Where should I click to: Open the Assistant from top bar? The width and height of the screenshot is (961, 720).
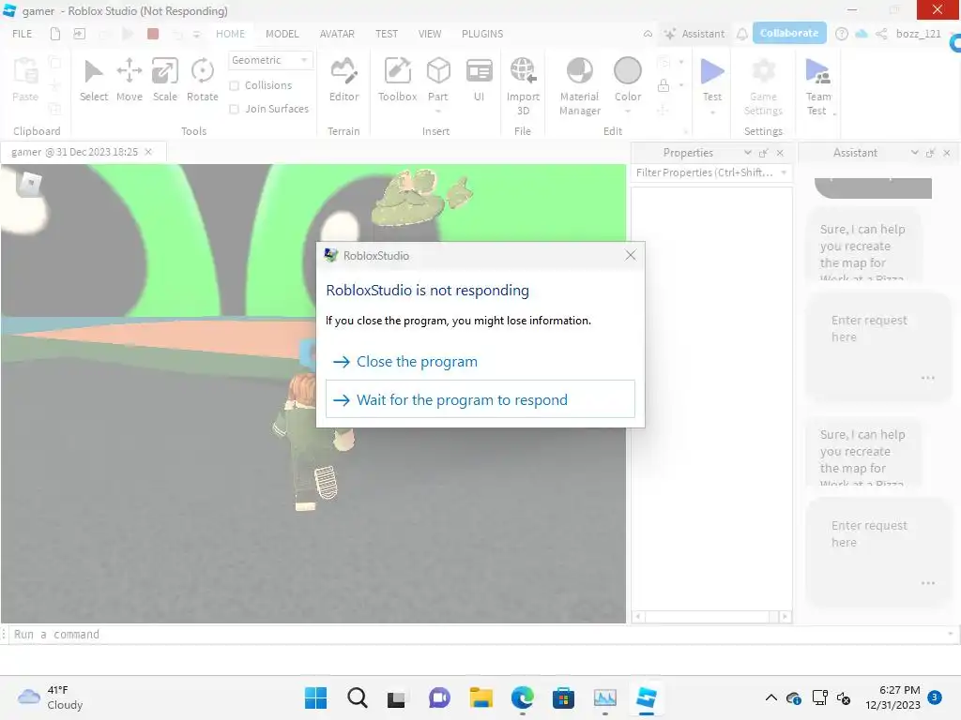pos(695,34)
